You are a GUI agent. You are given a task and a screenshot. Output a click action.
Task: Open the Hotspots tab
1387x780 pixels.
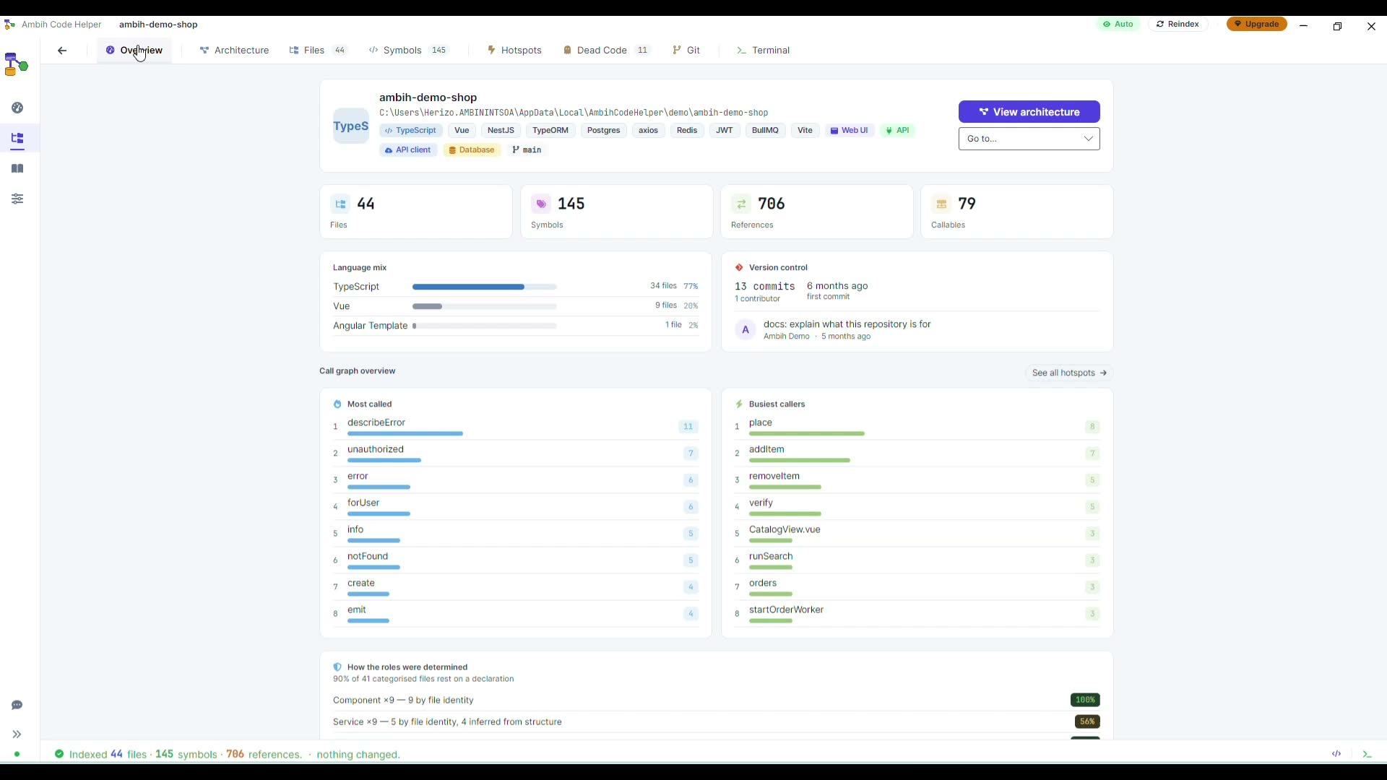[x=514, y=51]
